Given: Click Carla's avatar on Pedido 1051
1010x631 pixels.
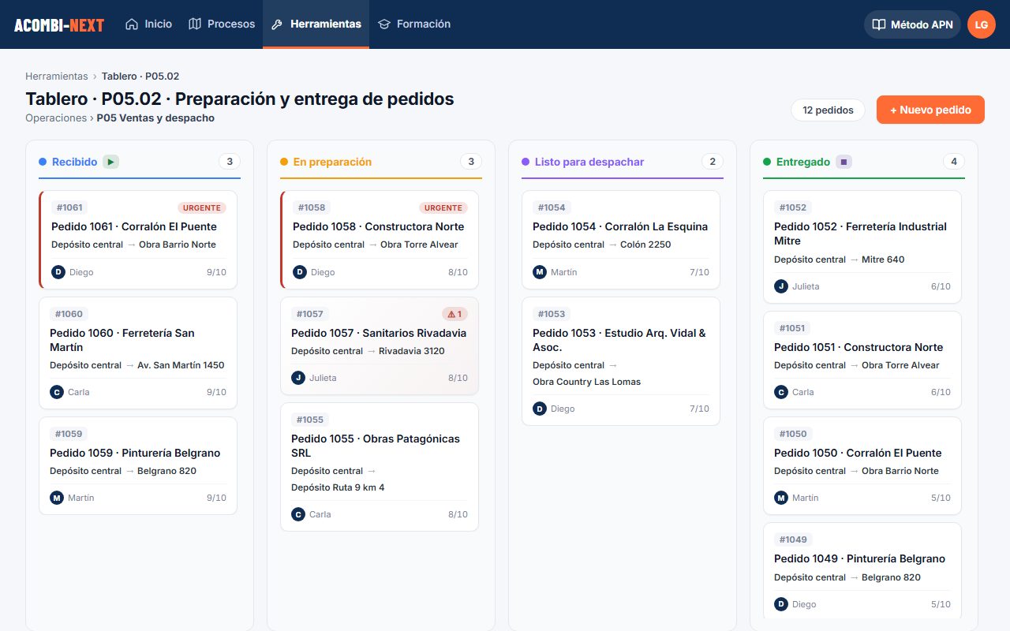Looking at the screenshot, I should (x=780, y=392).
